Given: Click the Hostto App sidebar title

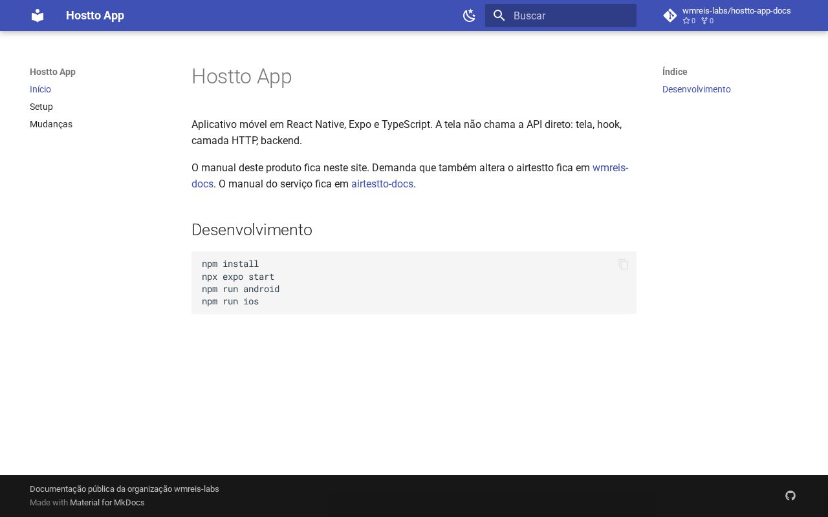Looking at the screenshot, I should point(53,72).
